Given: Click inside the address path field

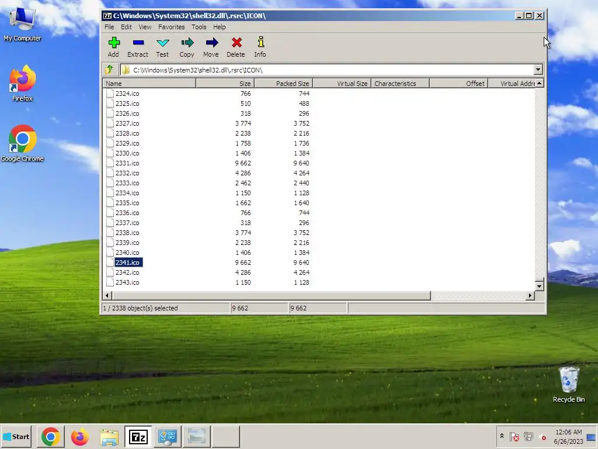Looking at the screenshot, I should click(327, 70).
